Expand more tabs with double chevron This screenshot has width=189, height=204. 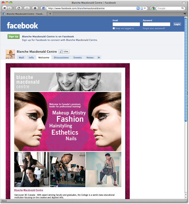[99, 58]
